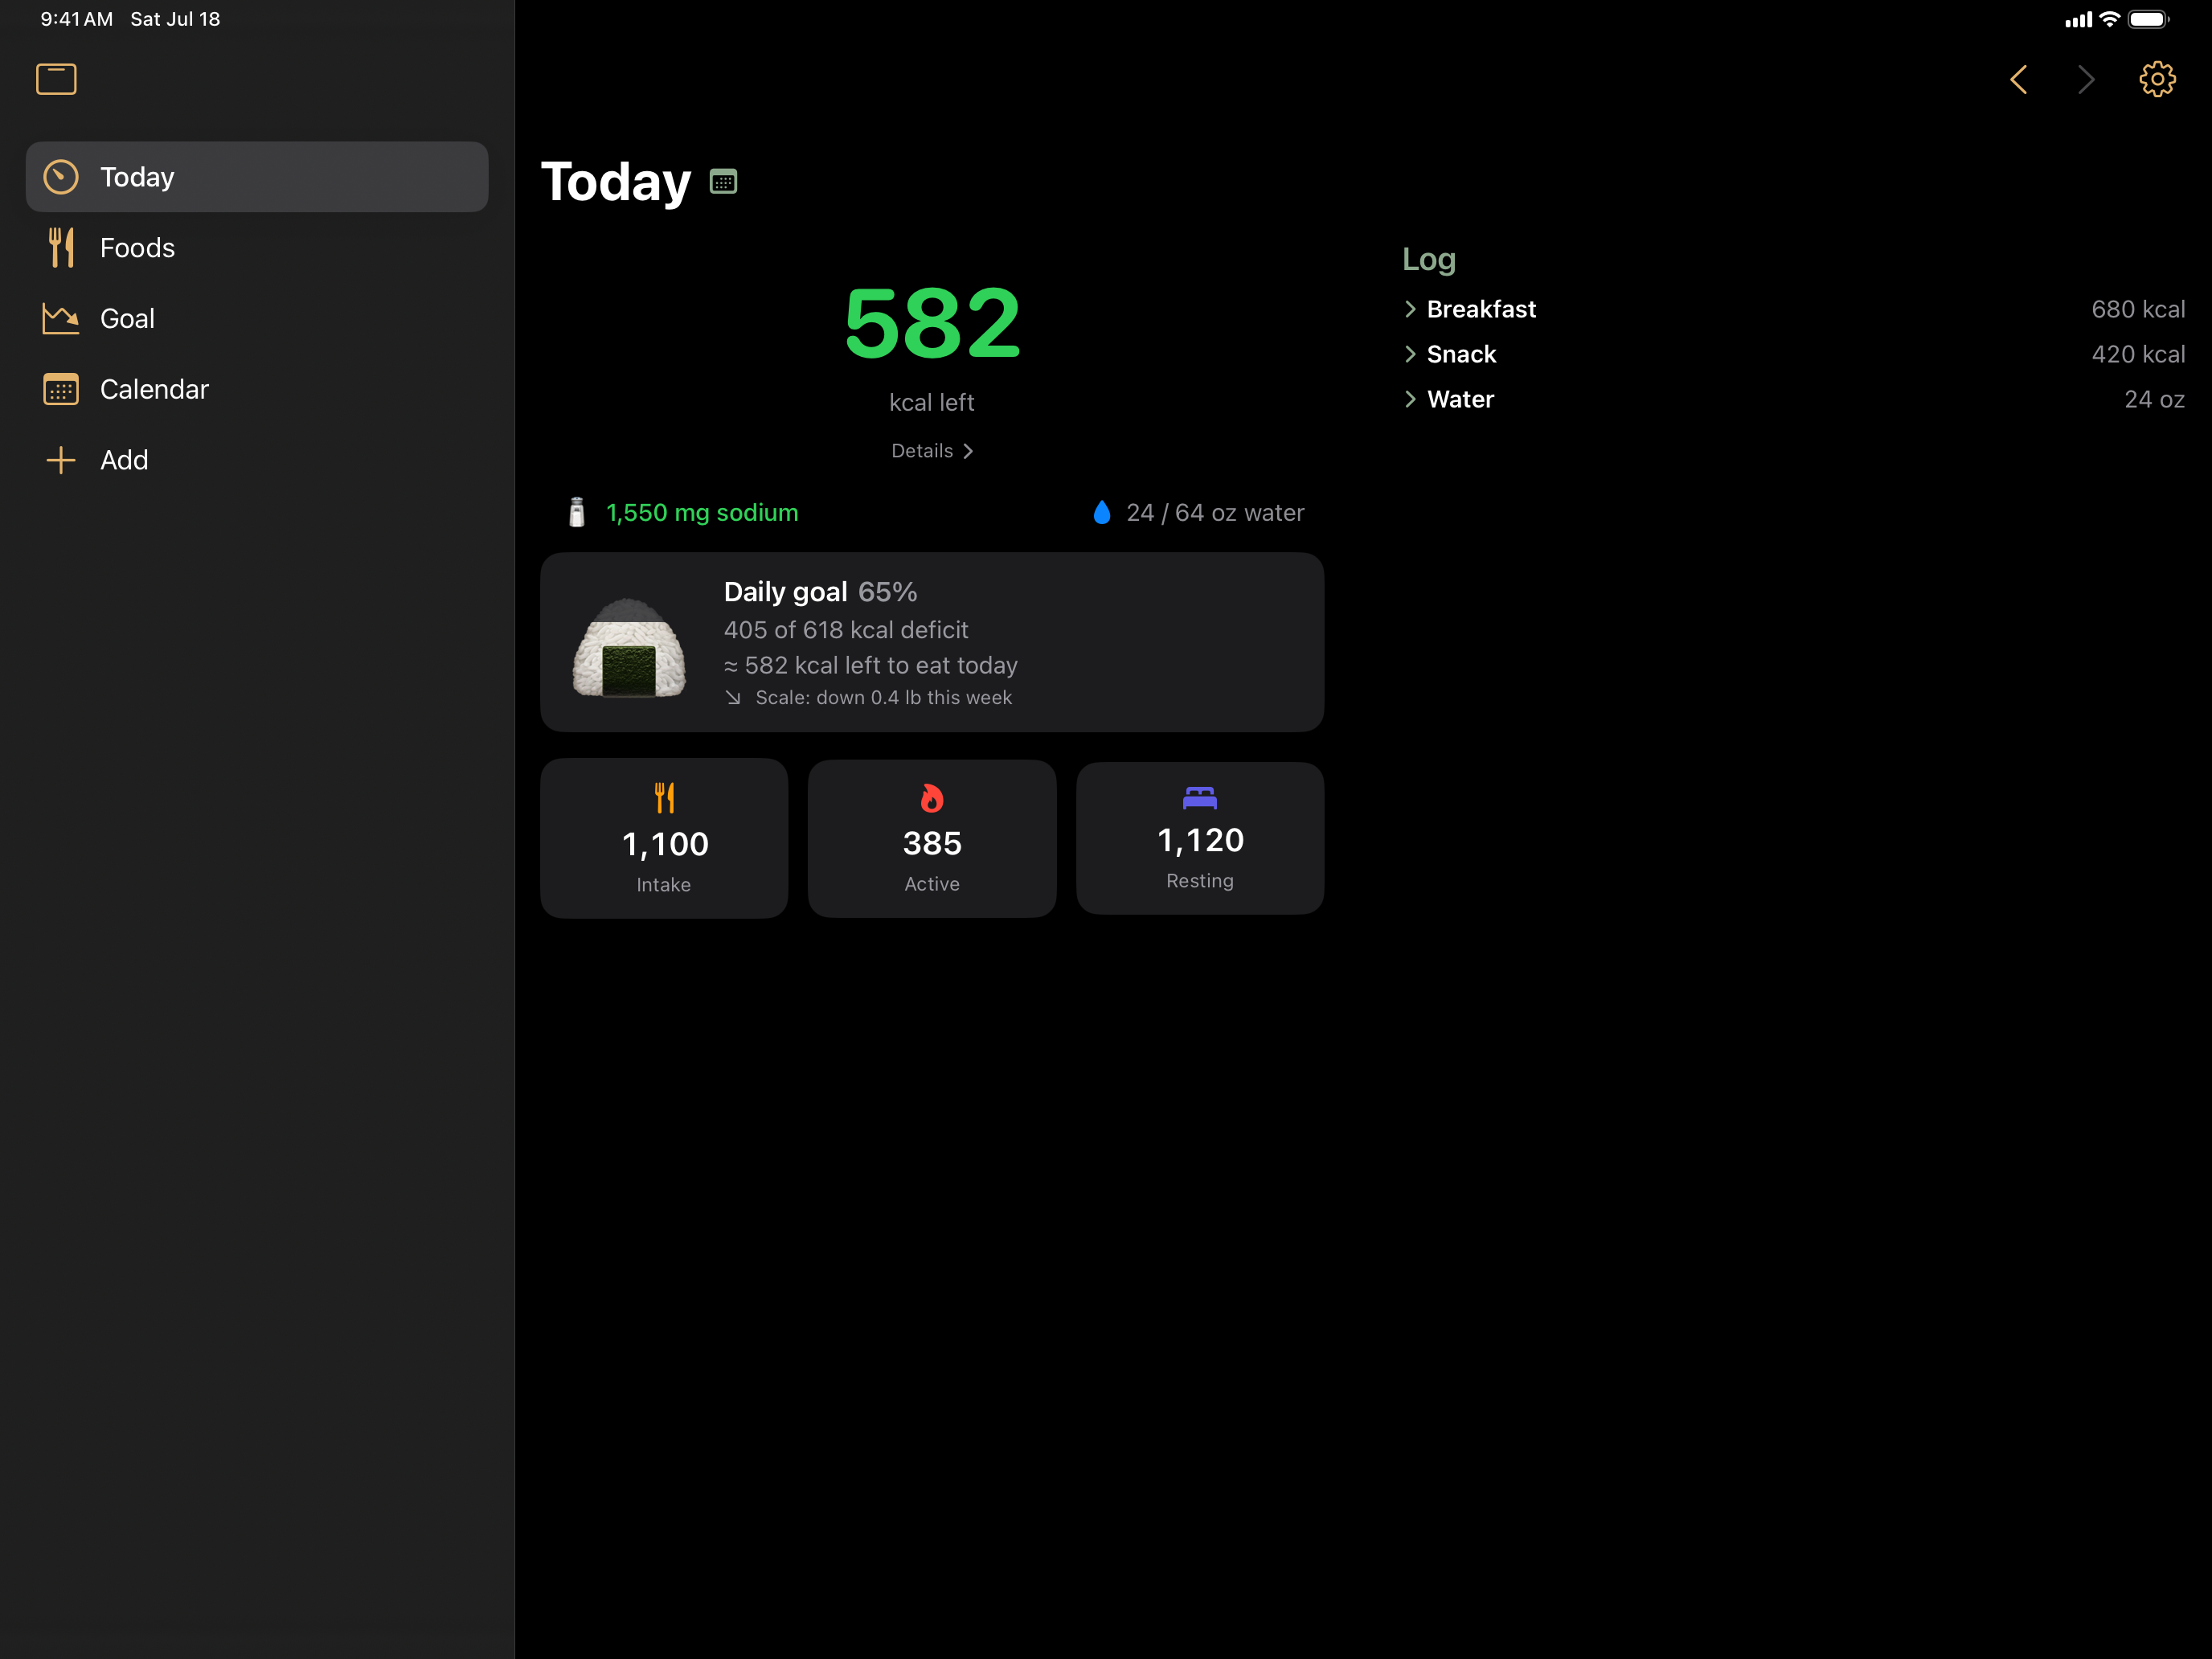Image resolution: width=2212 pixels, height=1659 pixels.
Task: Select Calendar in the sidebar
Action: coord(257,389)
